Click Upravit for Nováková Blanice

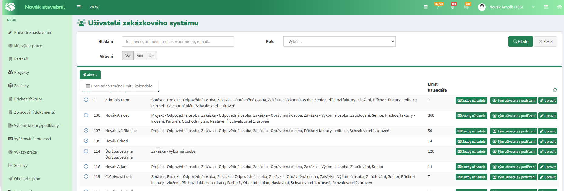point(548,131)
